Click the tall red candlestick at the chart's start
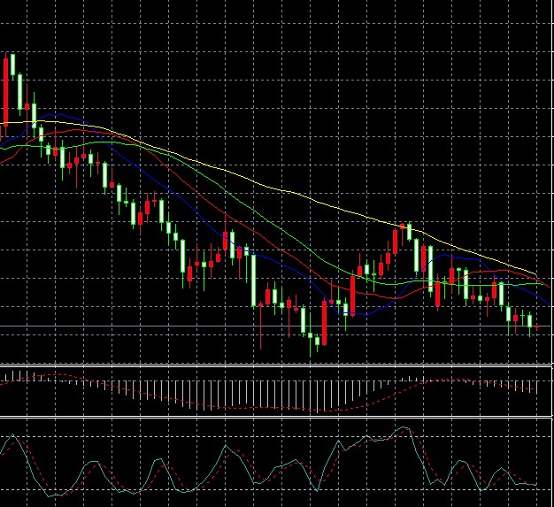Screen dimensions: 554x507 pyautogui.click(x=5, y=93)
